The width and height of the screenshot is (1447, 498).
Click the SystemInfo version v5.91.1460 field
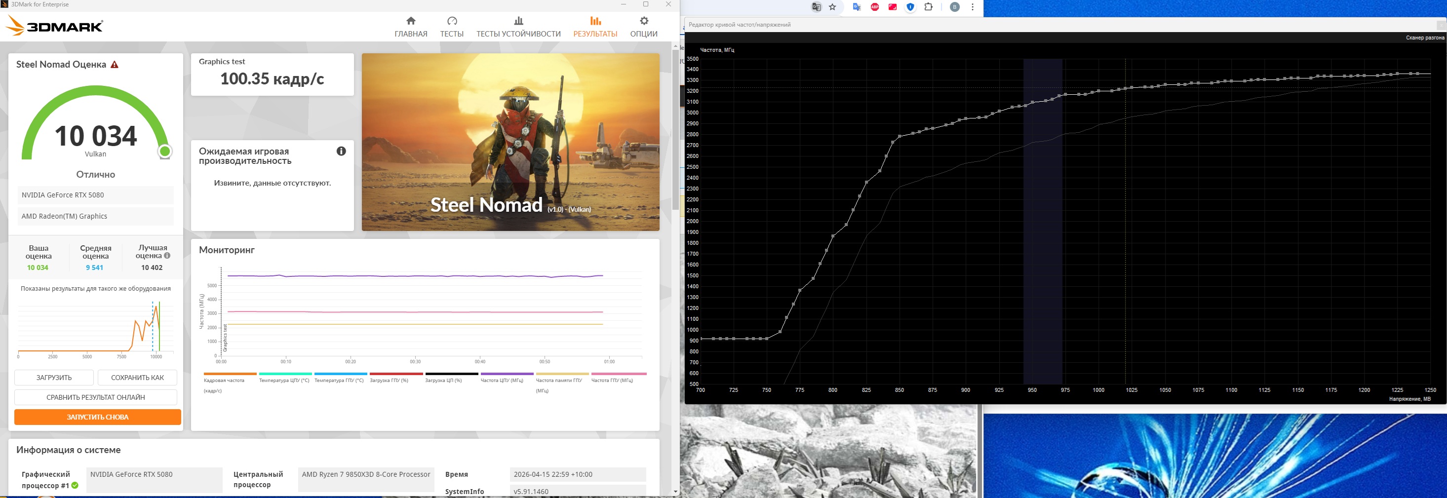[578, 491]
